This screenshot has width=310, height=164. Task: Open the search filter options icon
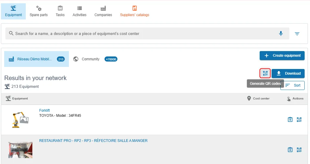pyautogui.click(x=297, y=34)
